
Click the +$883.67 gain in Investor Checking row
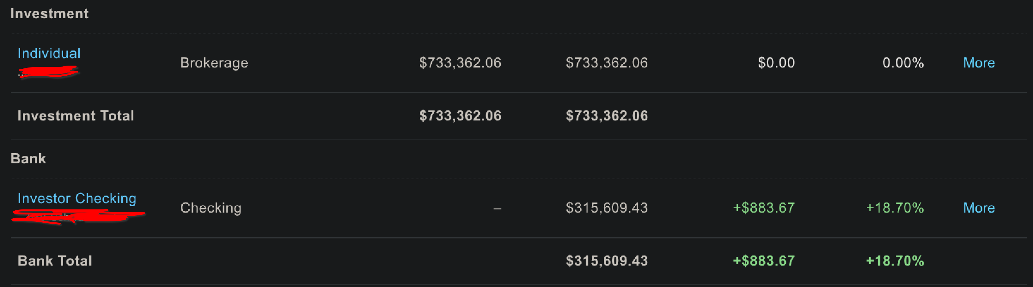pos(763,208)
